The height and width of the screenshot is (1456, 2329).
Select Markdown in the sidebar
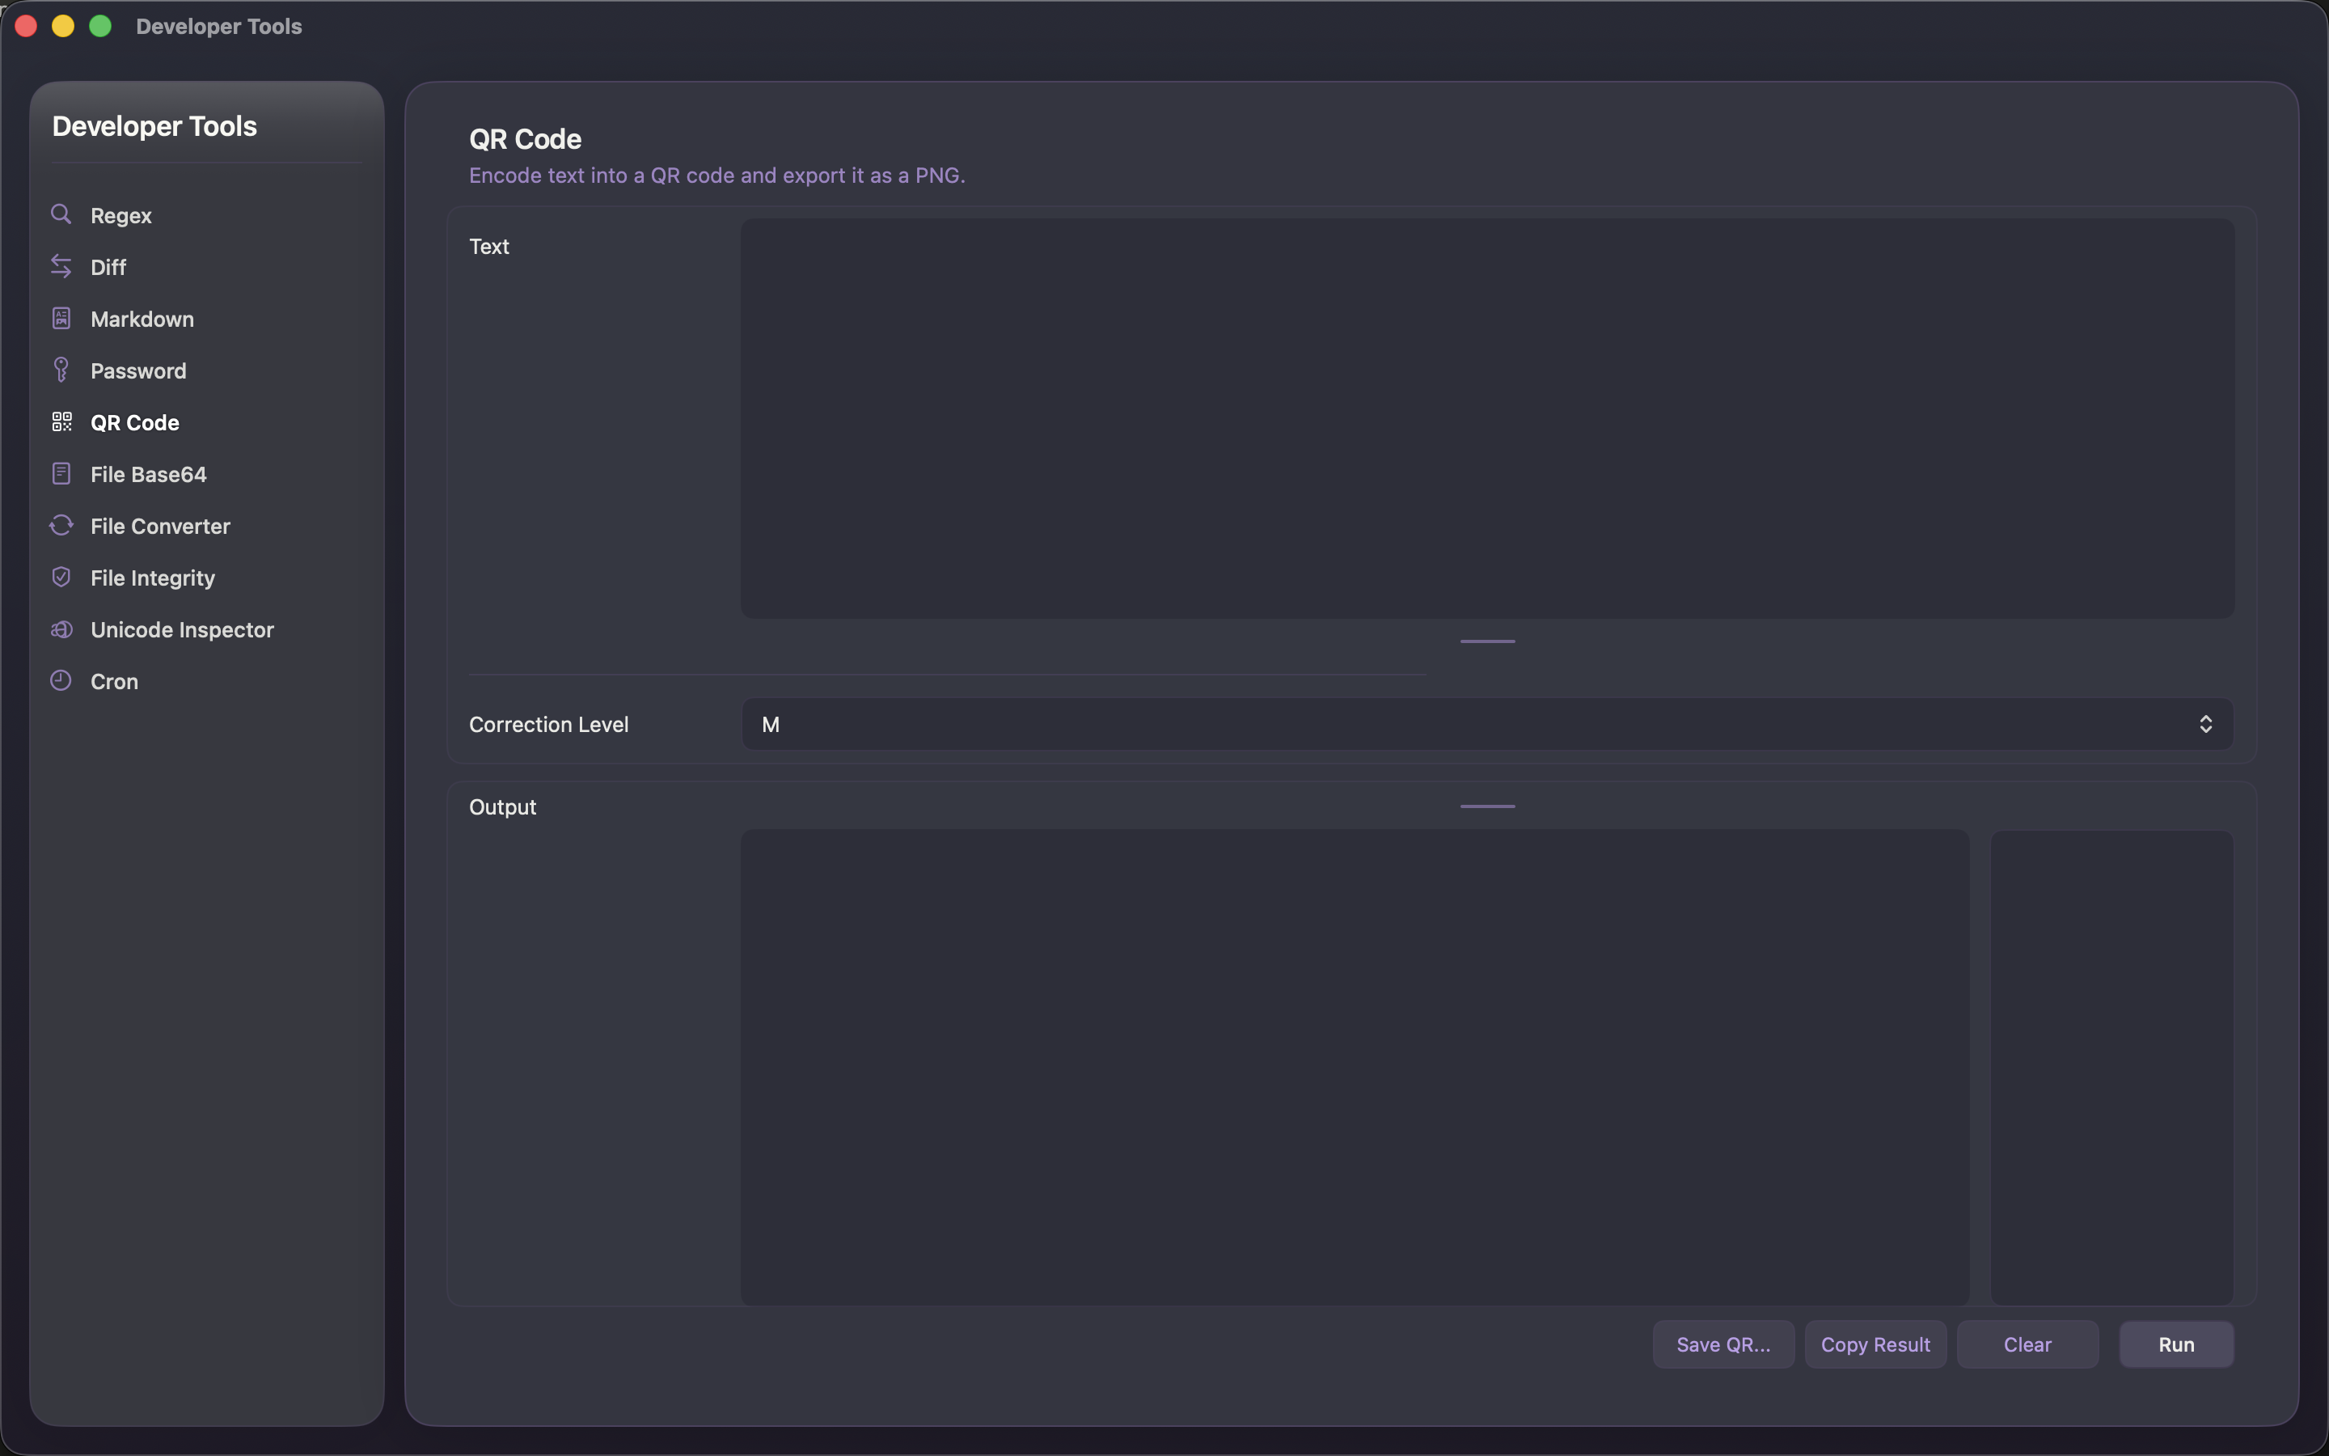tap(206, 320)
